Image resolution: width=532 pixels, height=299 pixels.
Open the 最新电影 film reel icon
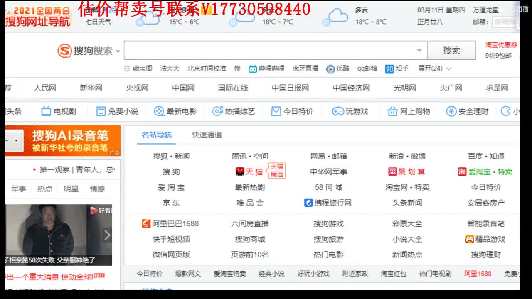(x=159, y=111)
